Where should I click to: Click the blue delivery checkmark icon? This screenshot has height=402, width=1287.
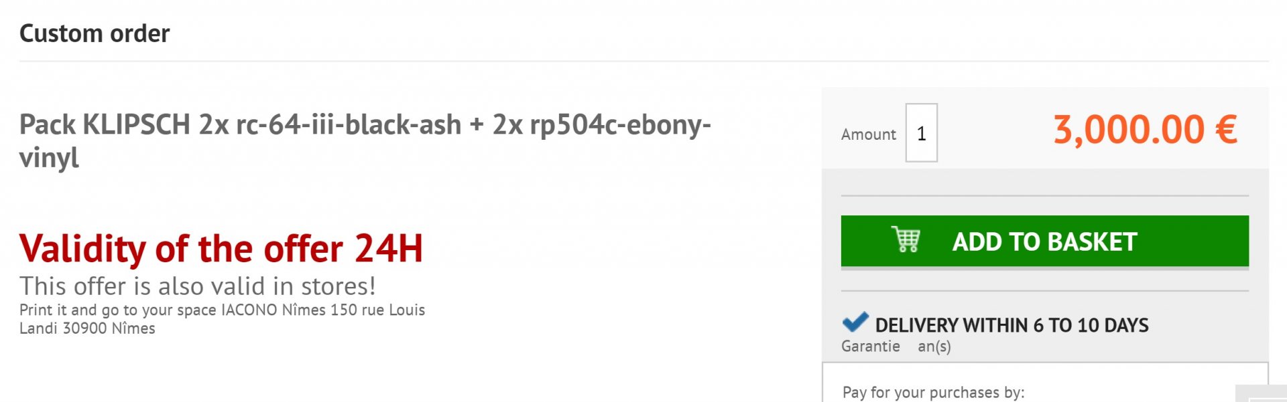855,322
